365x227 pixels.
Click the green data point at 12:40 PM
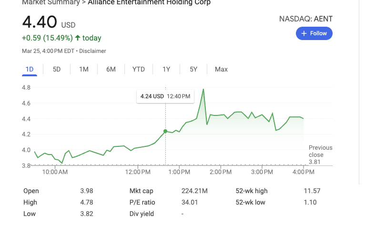pyautogui.click(x=165, y=131)
